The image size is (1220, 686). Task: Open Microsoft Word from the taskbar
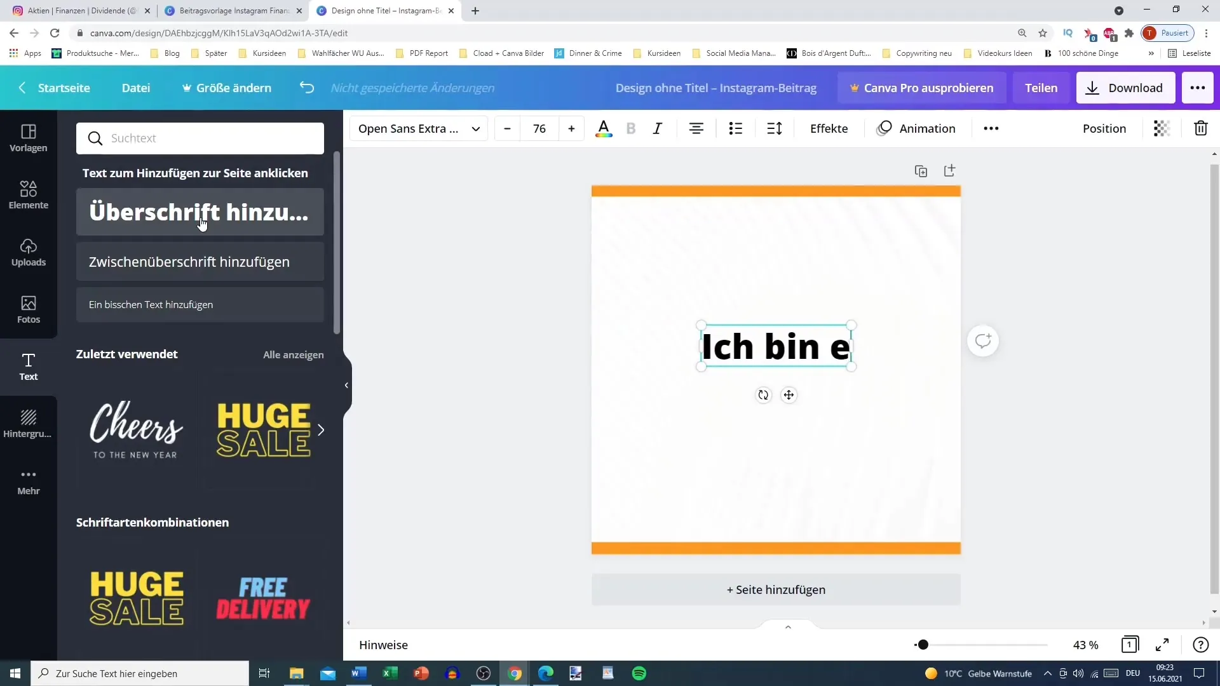coord(358,673)
